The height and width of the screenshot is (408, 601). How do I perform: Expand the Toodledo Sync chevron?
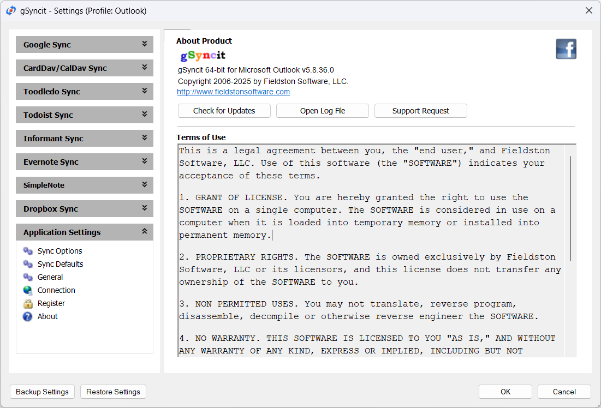[x=145, y=91]
